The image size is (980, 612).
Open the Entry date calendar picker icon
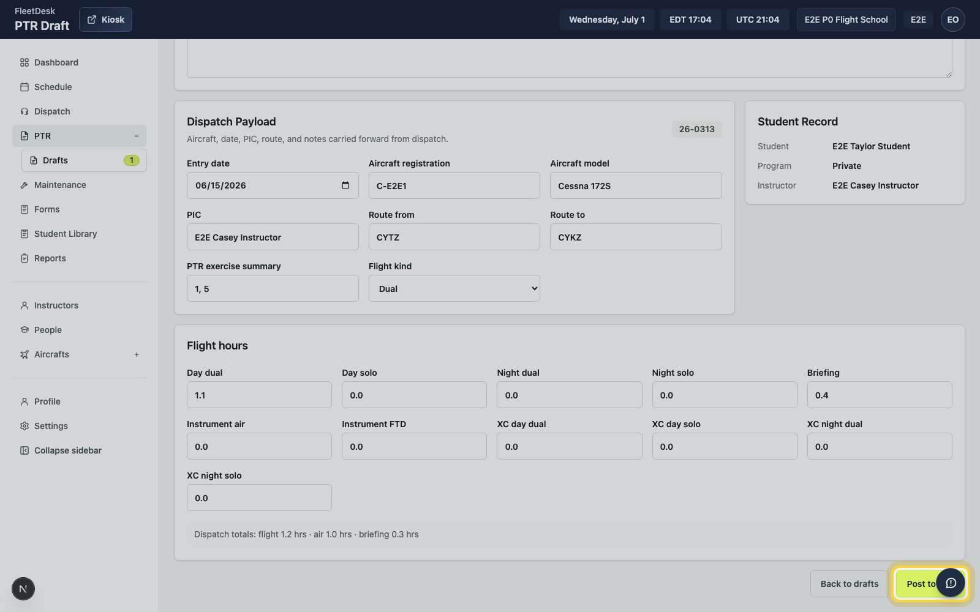tap(345, 185)
